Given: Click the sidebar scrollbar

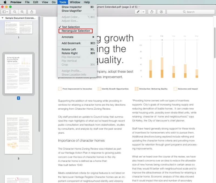Looking at the screenshot, I should (39, 74).
